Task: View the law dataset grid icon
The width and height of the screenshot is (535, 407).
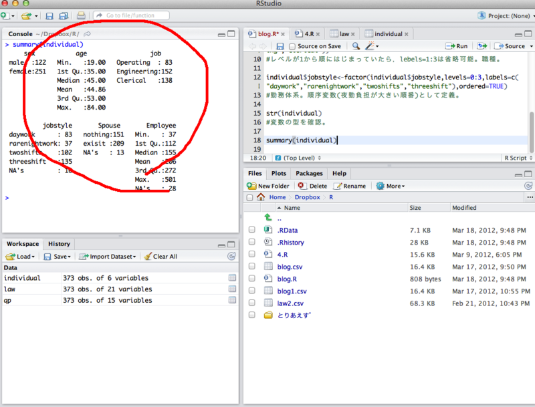Action: point(232,289)
